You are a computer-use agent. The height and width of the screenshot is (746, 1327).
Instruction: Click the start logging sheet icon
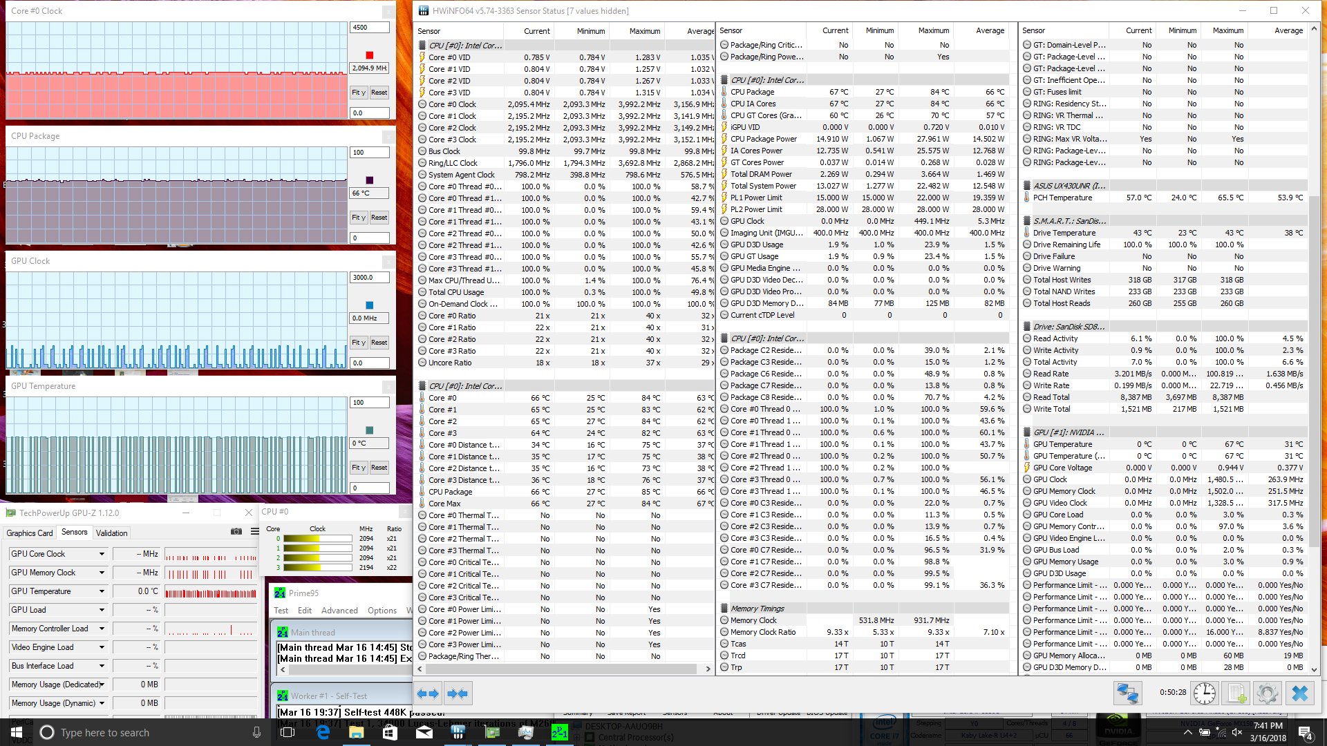(1236, 693)
